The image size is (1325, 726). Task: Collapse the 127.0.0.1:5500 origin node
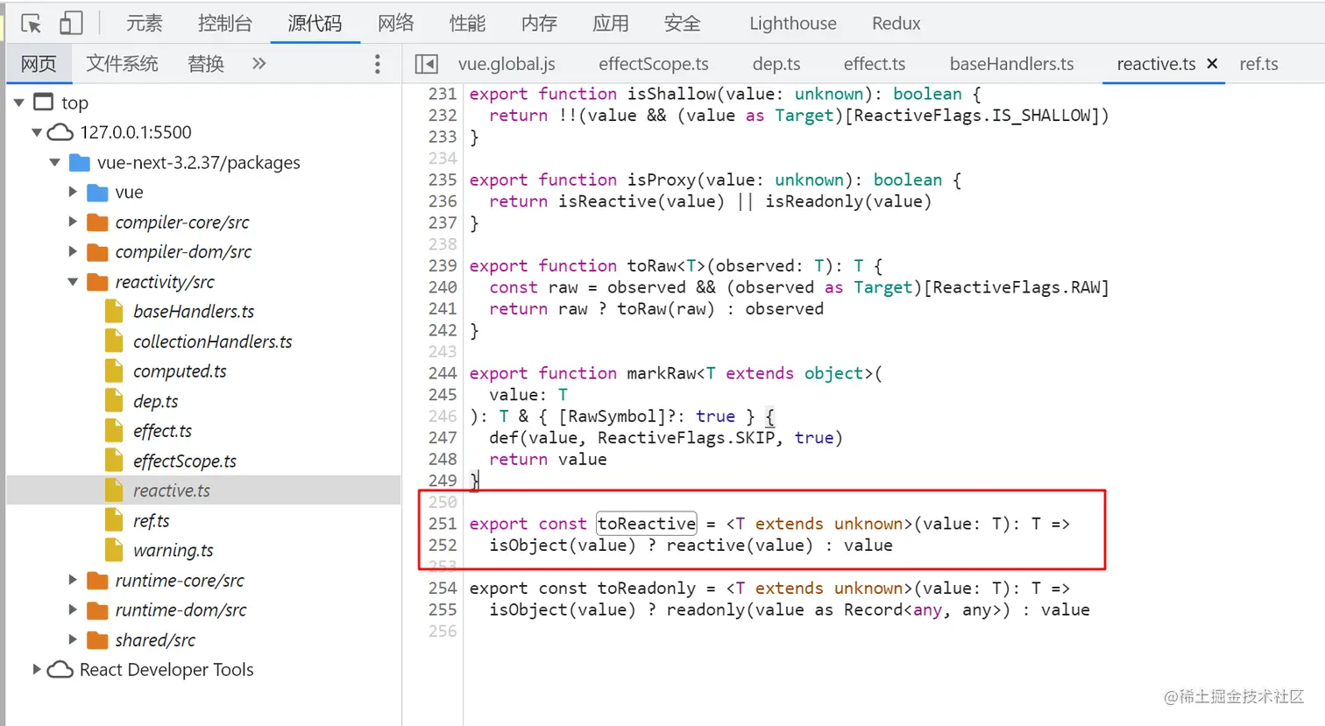tap(37, 132)
